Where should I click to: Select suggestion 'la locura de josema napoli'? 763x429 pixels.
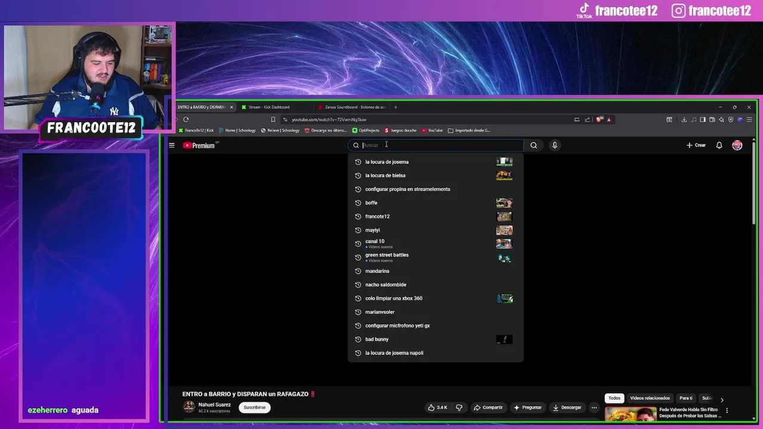point(436,353)
